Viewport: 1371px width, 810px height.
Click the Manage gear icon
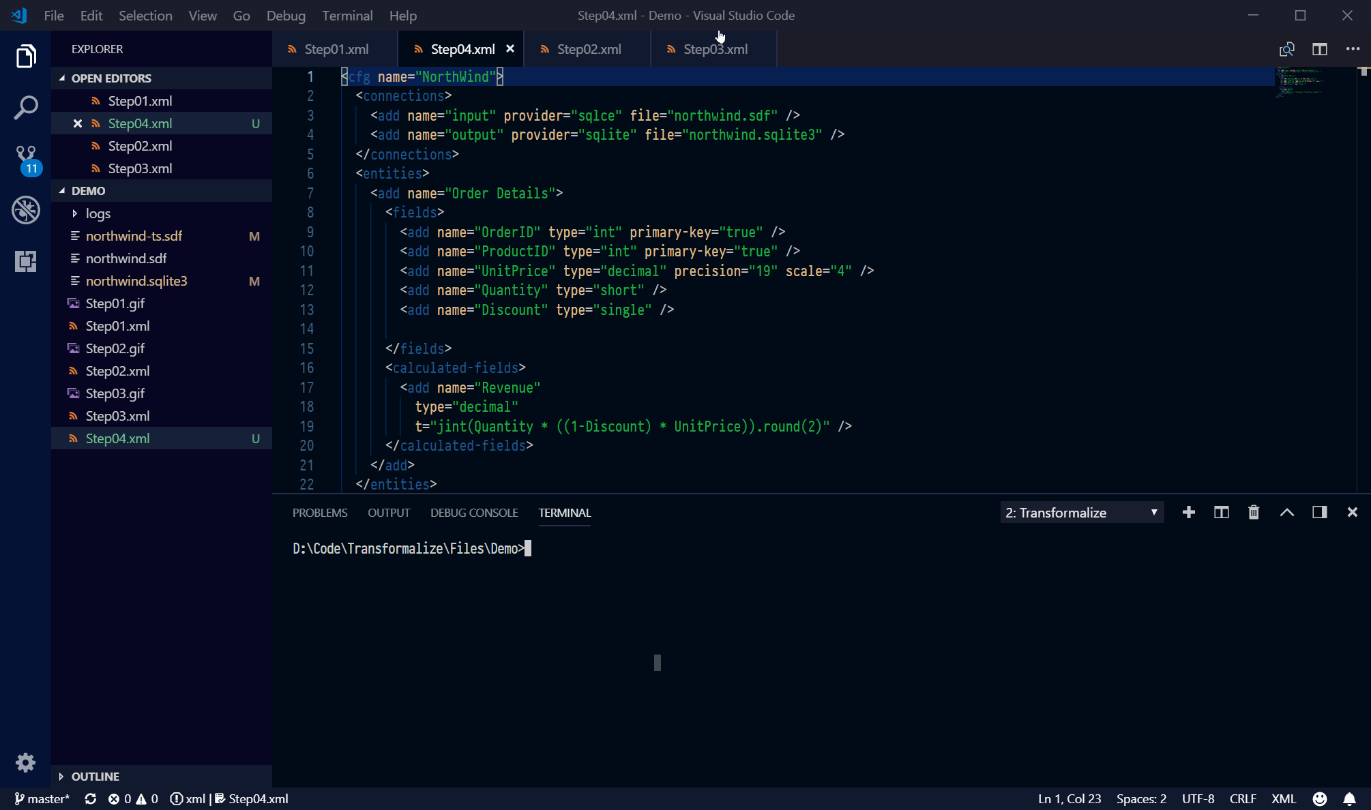[26, 762]
